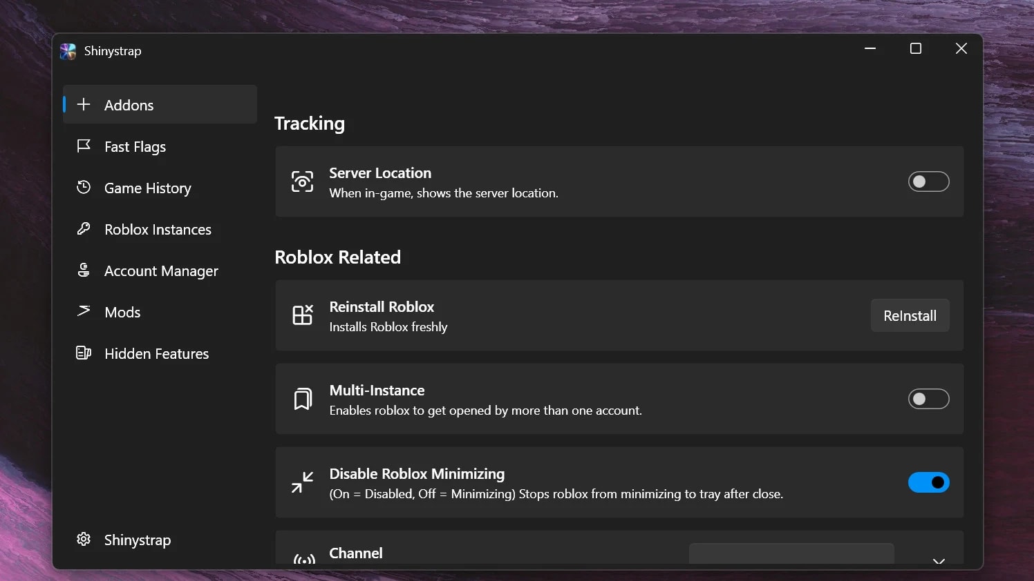Minimize the Shinystrap window

[x=870, y=48]
